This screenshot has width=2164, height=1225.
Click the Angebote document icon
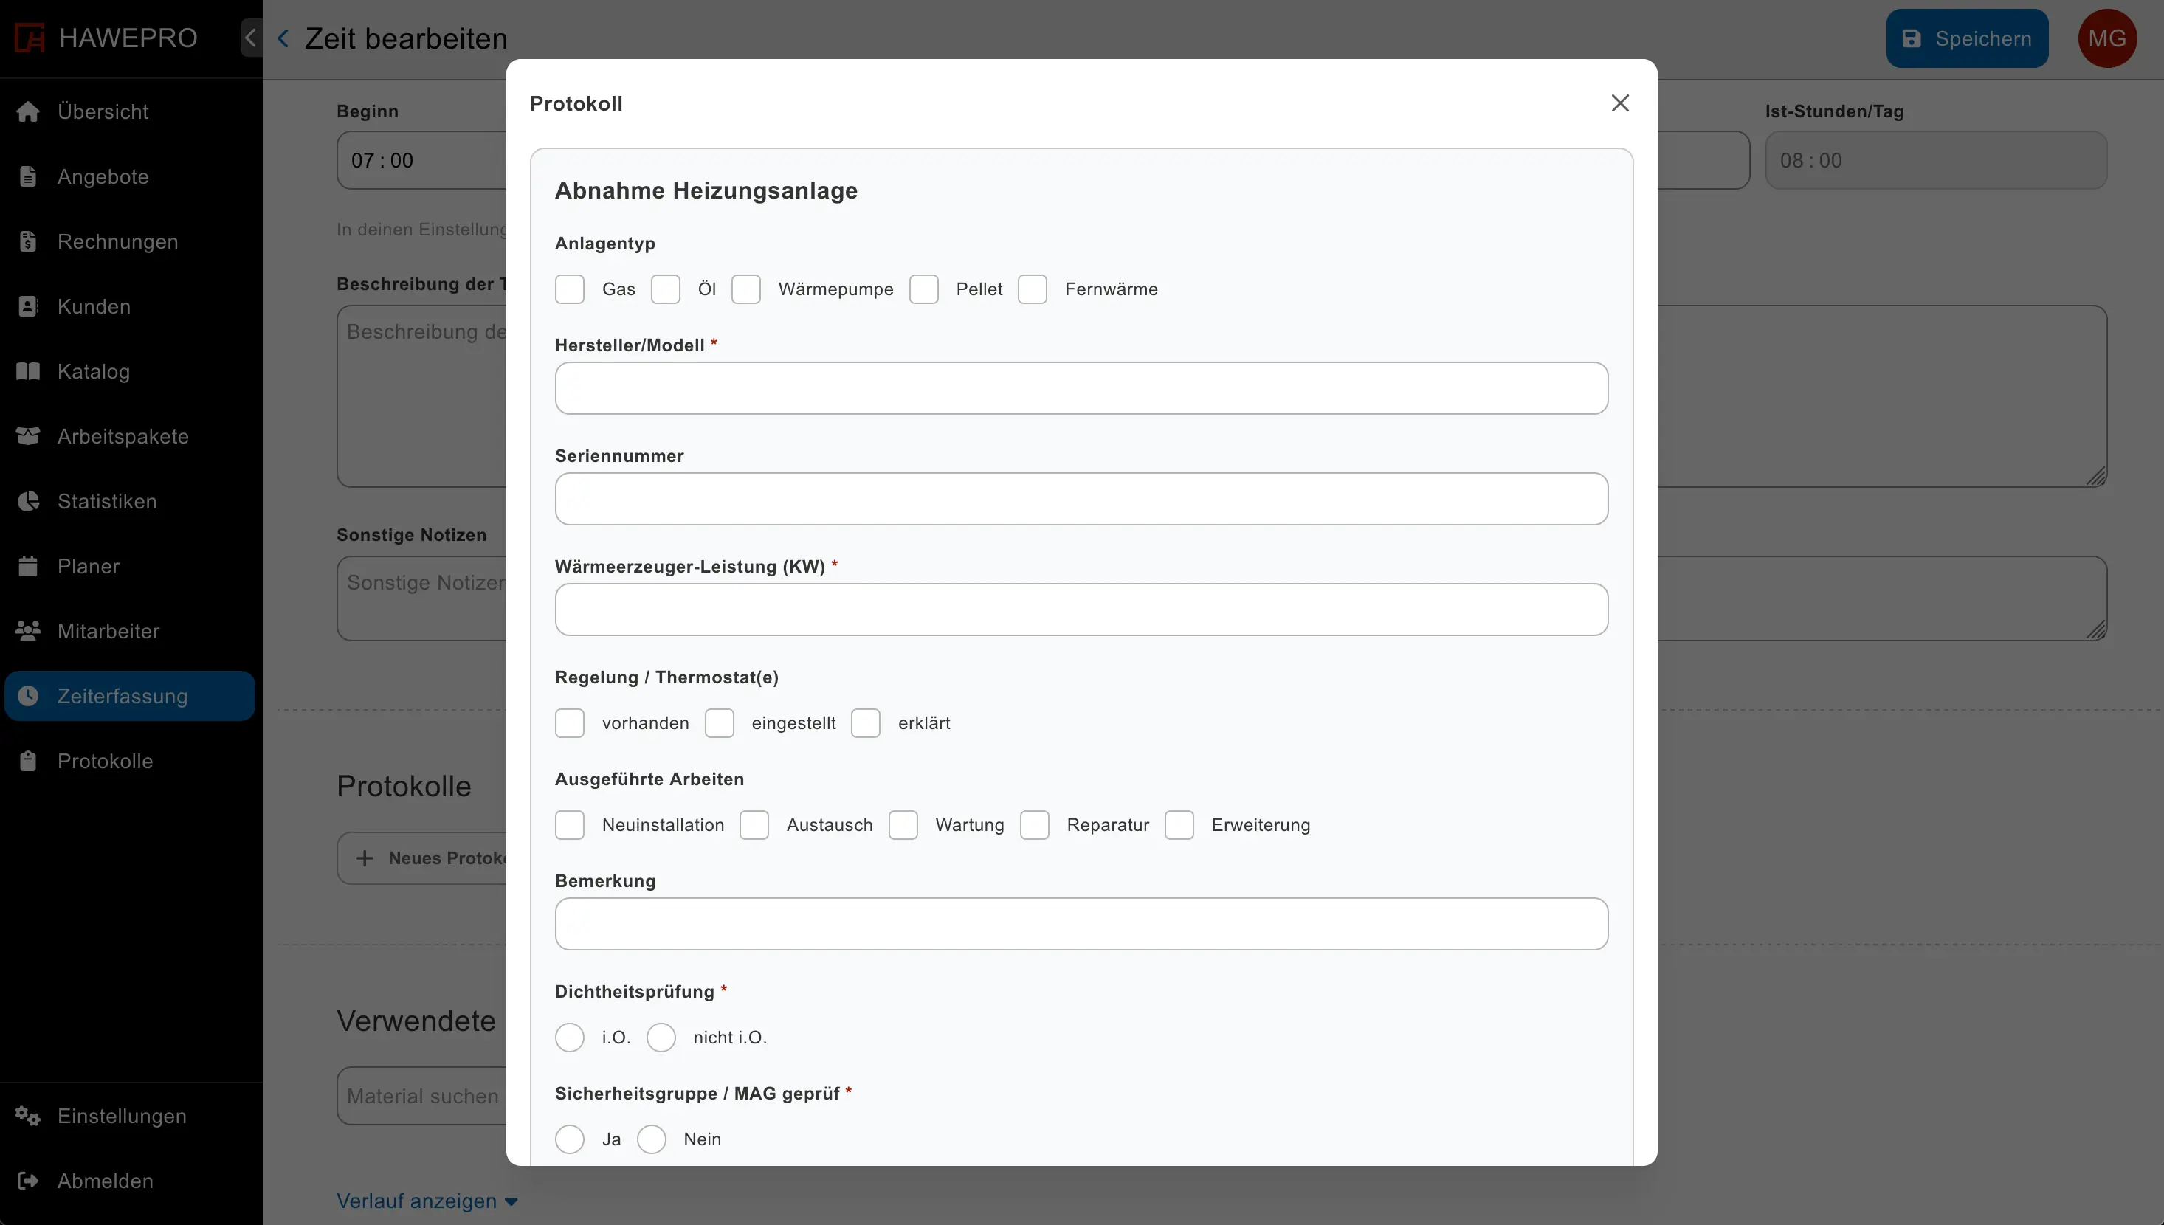[x=28, y=176]
